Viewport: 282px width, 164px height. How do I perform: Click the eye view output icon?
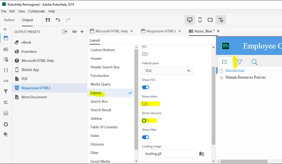coord(75,32)
